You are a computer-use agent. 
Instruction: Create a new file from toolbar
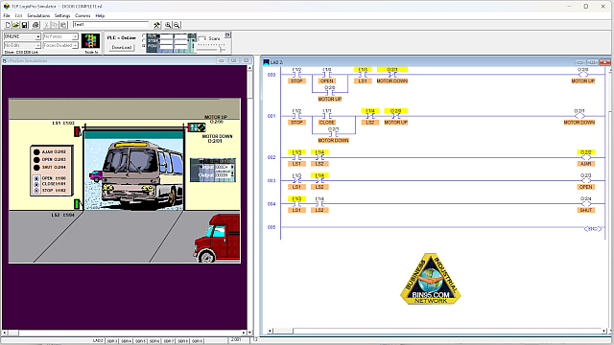point(8,25)
